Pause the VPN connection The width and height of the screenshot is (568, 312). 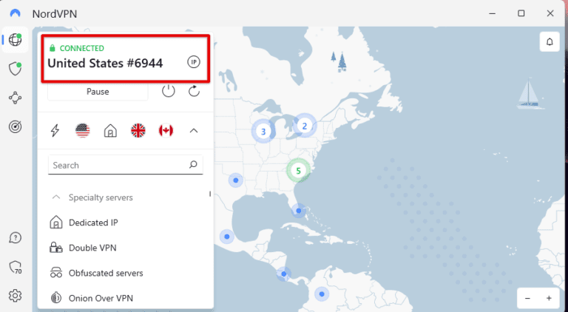tap(98, 92)
